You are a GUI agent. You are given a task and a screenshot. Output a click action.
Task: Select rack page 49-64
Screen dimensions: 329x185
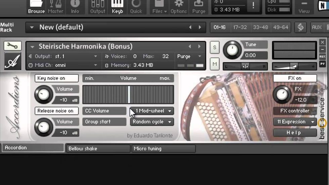(x=281, y=27)
